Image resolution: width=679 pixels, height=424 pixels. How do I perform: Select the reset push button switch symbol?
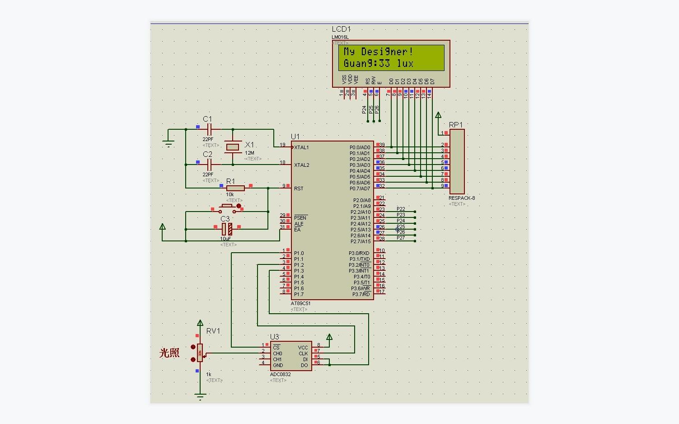pos(227,209)
